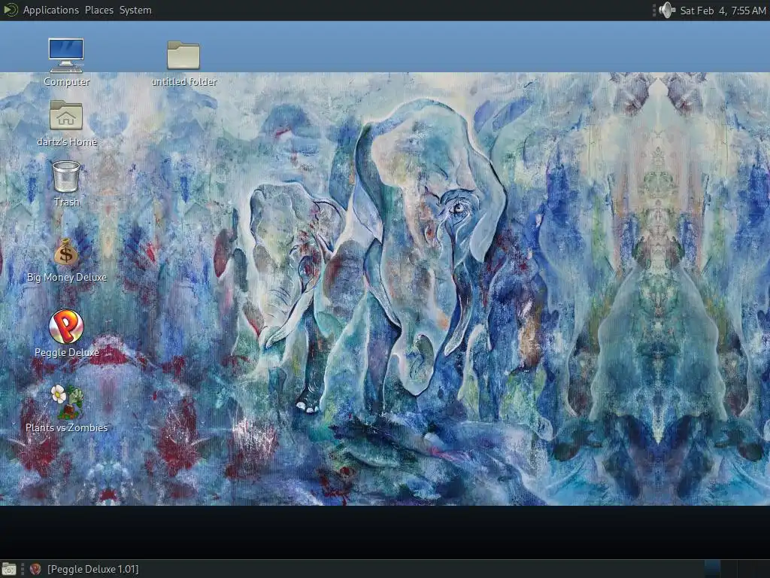Launch the Big Money Deluxe money-bag icon
This screenshot has width=770, height=578.
coord(66,252)
